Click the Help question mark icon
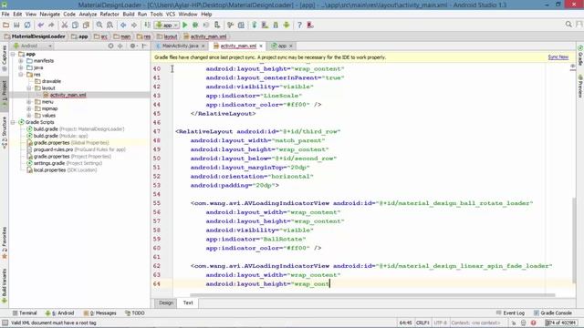Image resolution: width=584 pixels, height=328 pixels. (299, 25)
